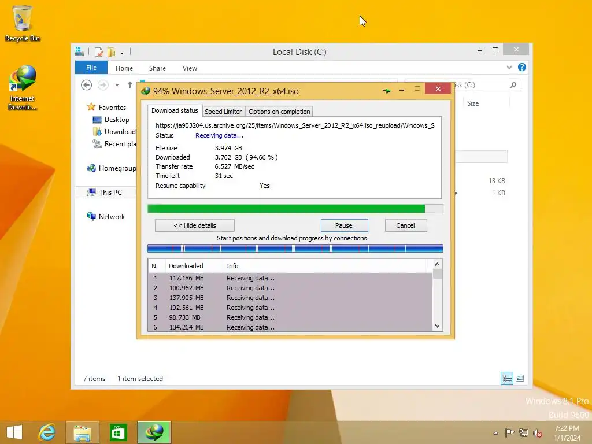Viewport: 592px width, 444px height.
Task: Minimize the IDM download dialog
Action: [x=402, y=90]
